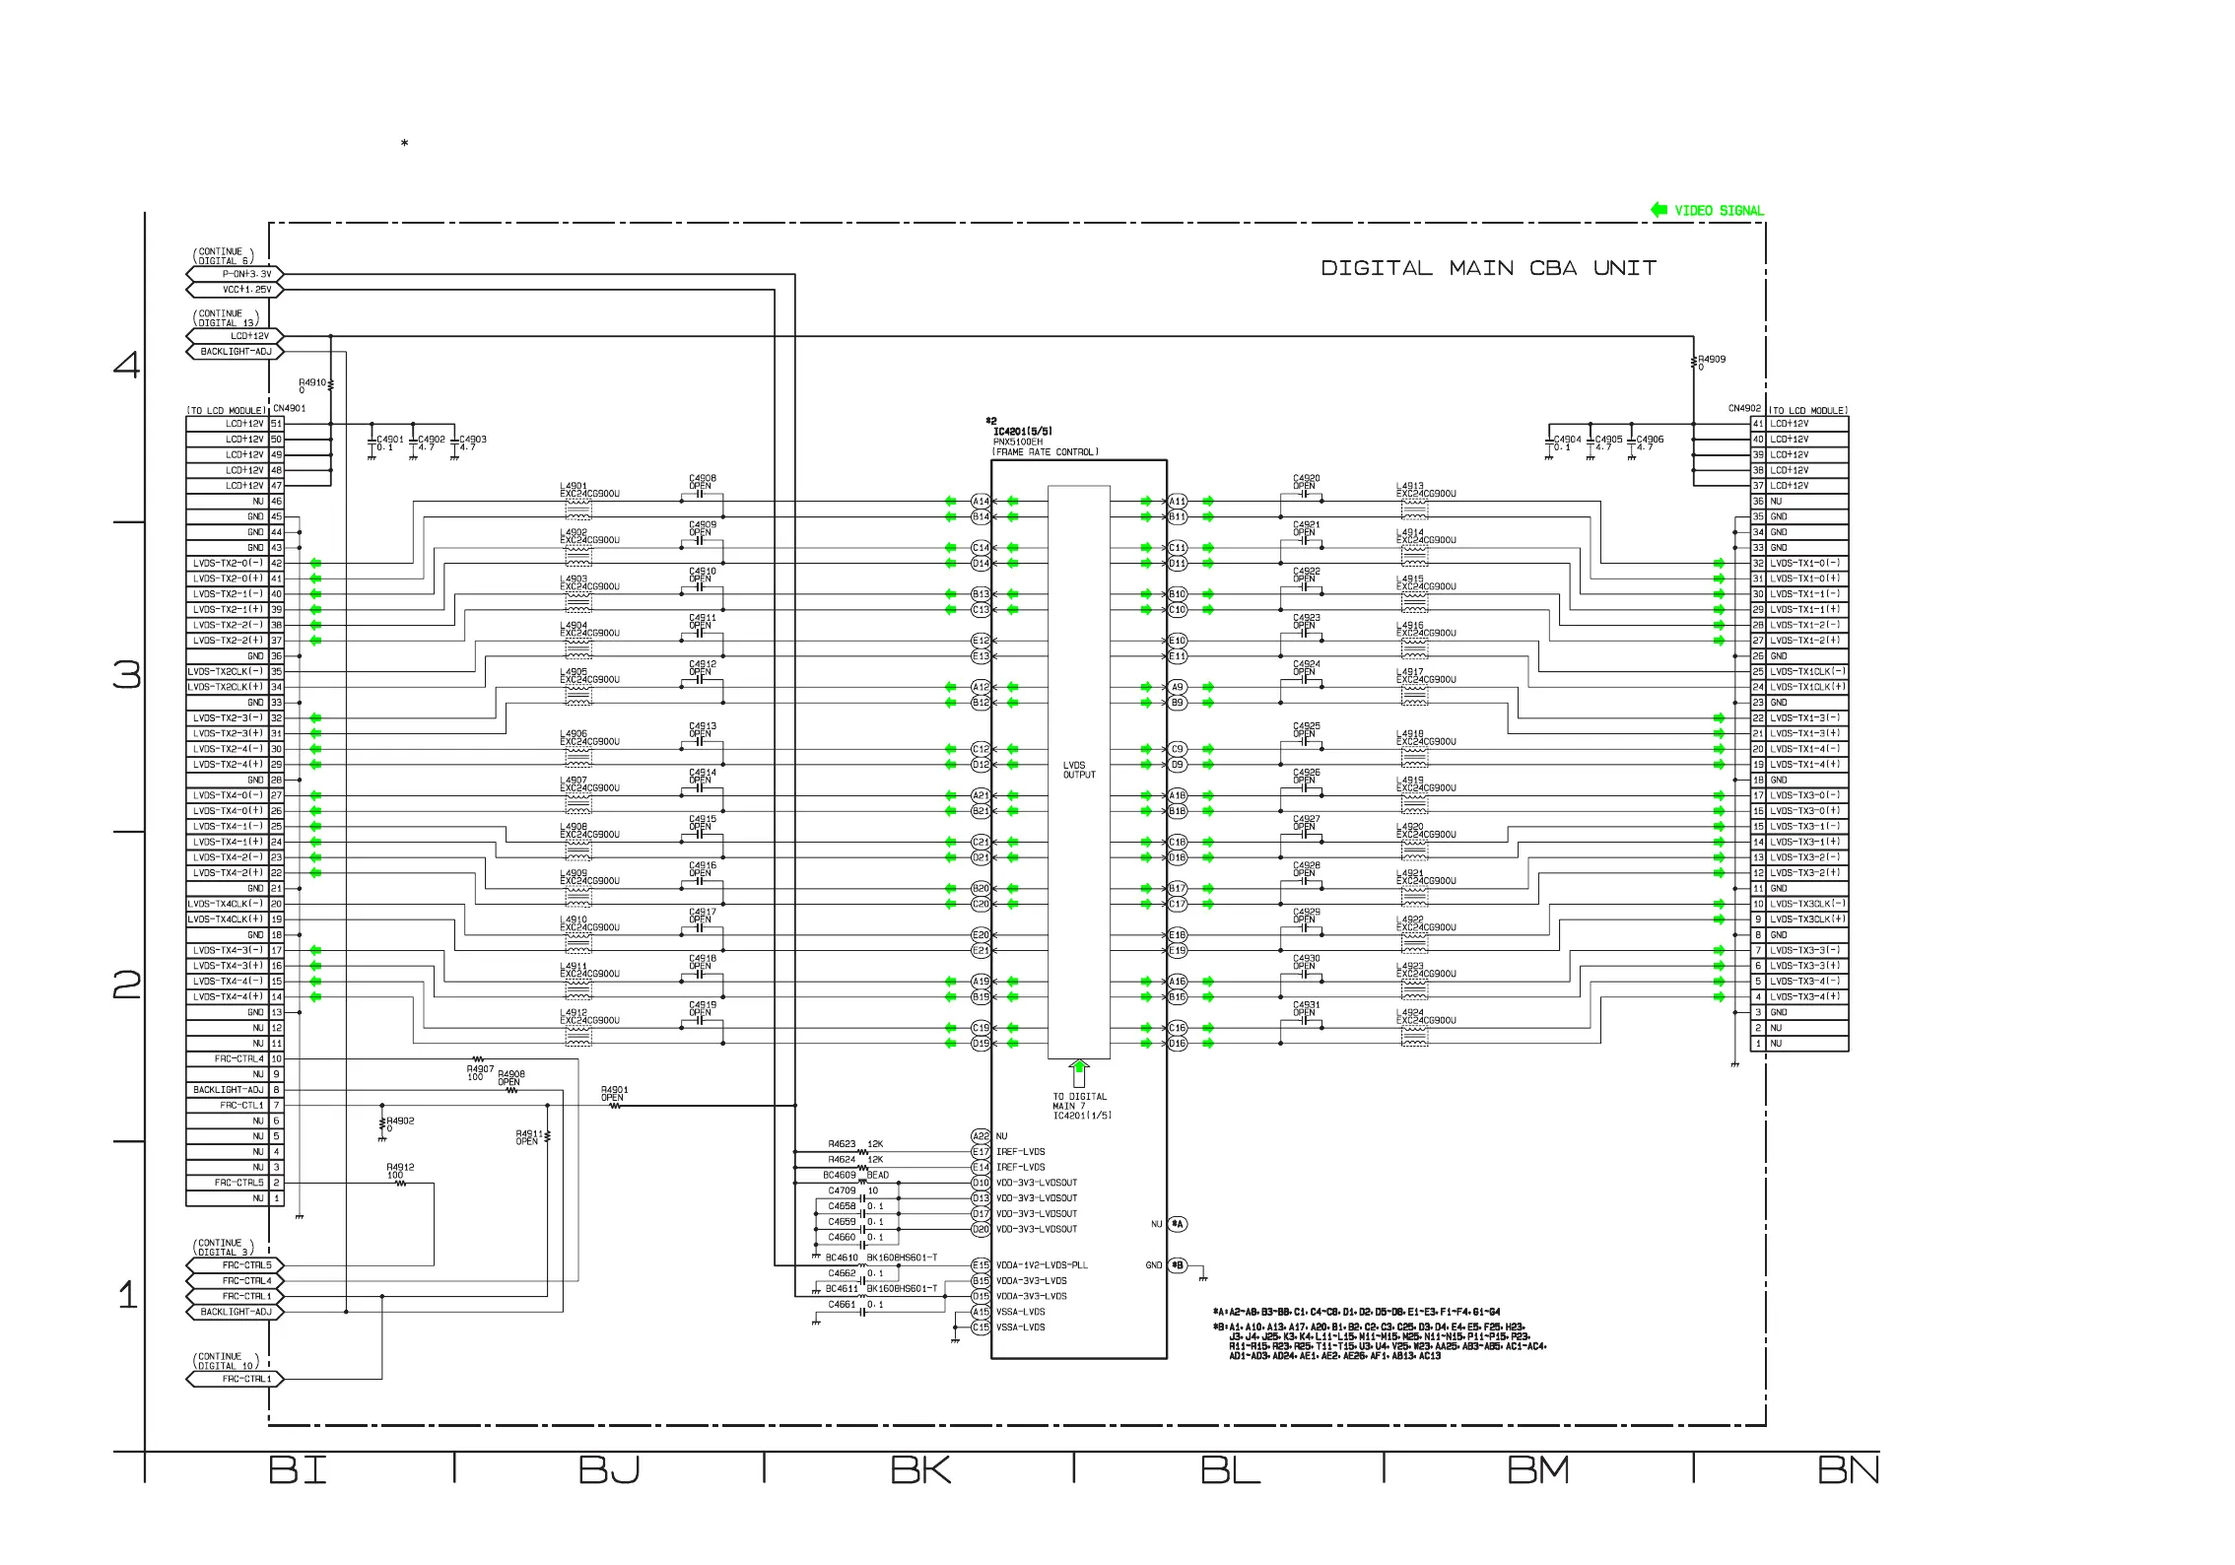Click resistor label R4908
This screenshot has height=1565, width=2235.
(511, 1075)
